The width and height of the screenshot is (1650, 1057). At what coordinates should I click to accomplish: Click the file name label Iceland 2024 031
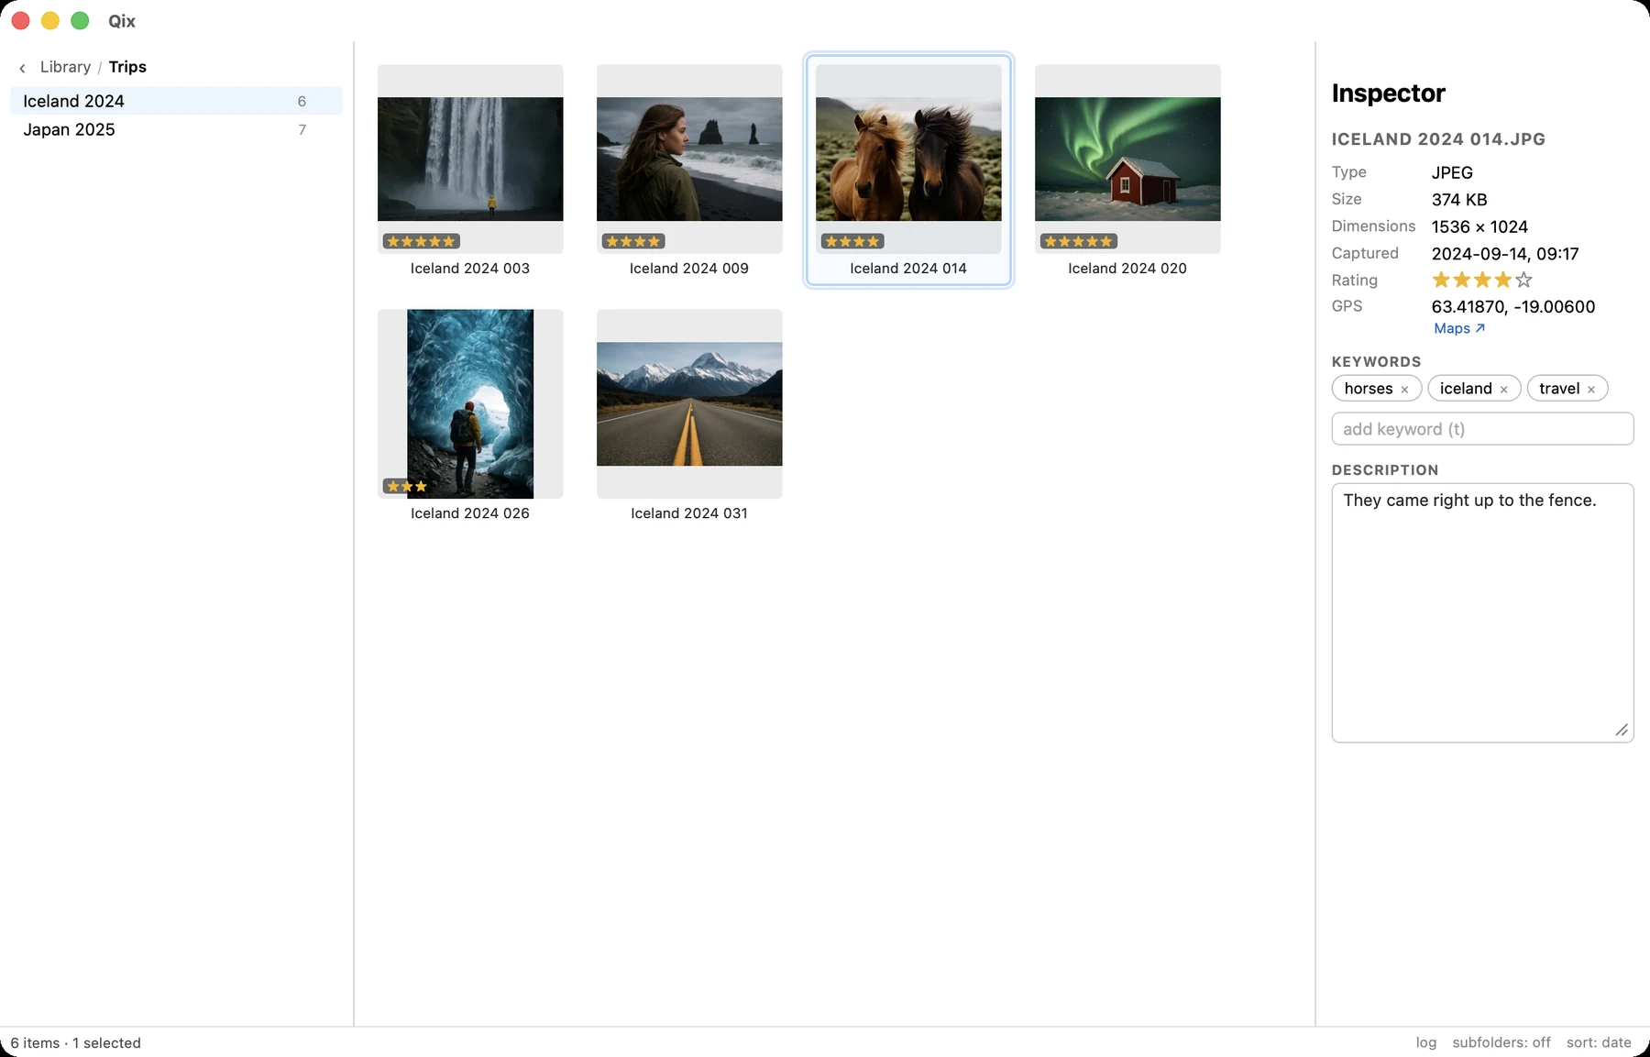(689, 513)
